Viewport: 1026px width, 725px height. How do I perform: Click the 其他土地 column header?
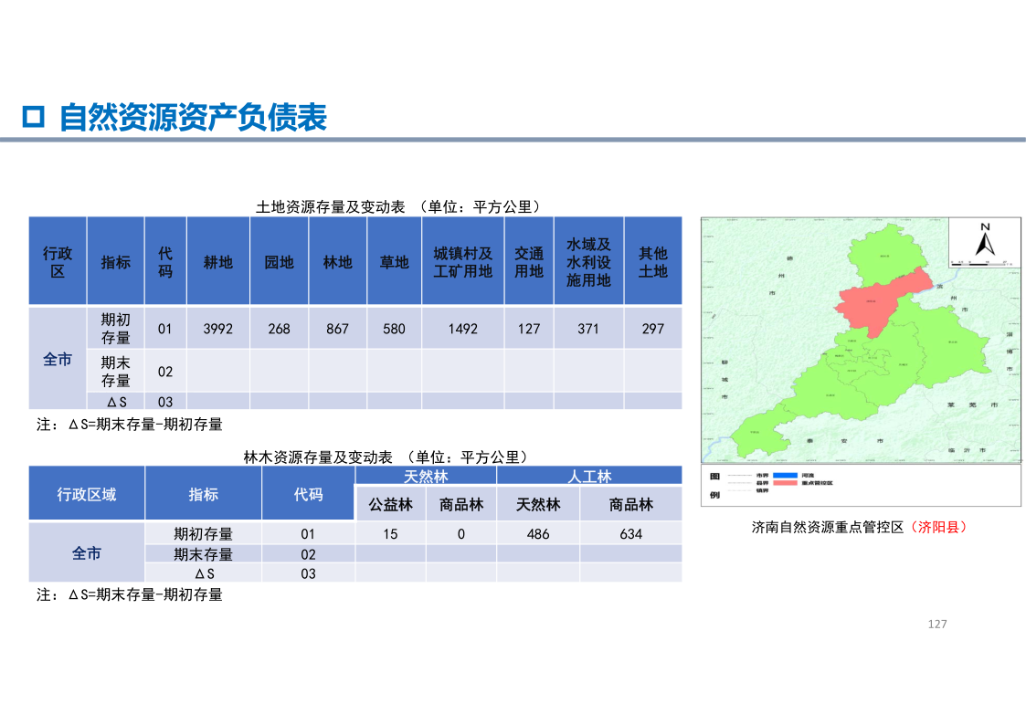click(x=653, y=261)
